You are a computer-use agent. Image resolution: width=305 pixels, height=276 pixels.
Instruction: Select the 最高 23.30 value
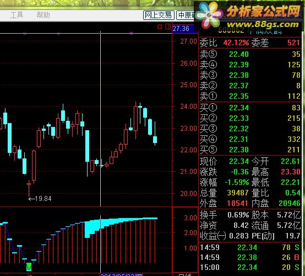point(291,172)
